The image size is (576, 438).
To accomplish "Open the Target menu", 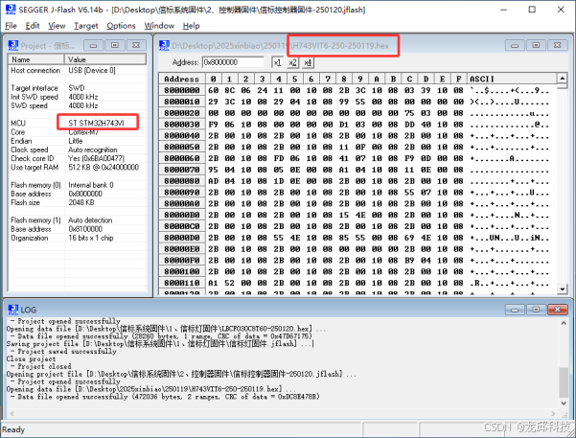I will coord(86,26).
